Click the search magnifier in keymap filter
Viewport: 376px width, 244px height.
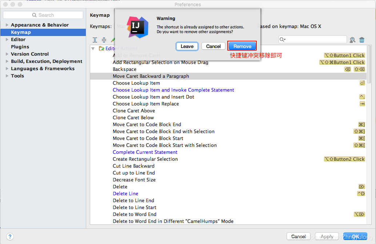283,39
